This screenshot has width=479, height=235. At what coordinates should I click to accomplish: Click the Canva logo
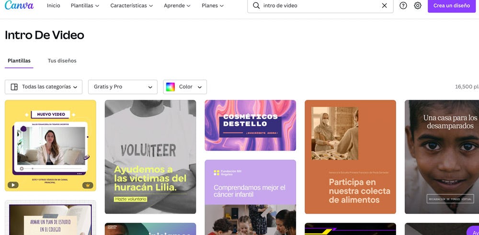[19, 6]
